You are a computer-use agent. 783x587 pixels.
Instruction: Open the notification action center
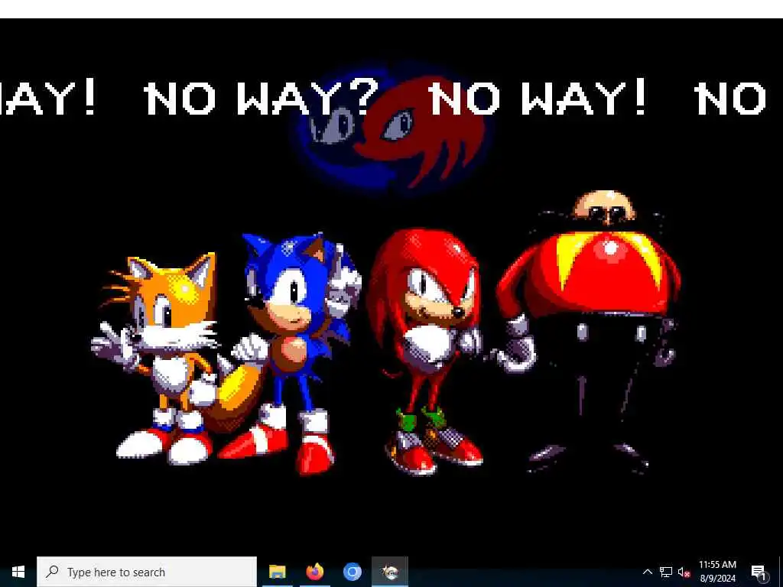pos(758,572)
